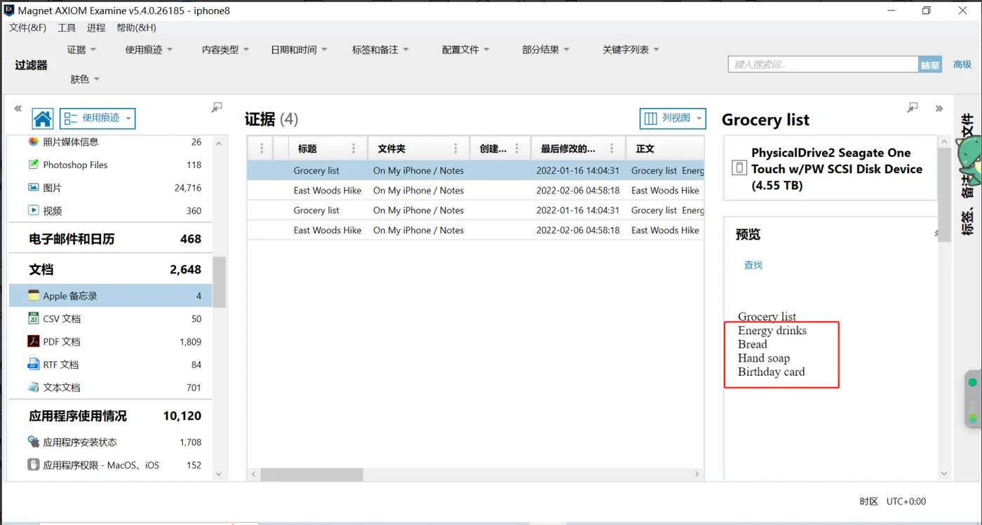Screen dimensions: 982x525
Task: Open the 高级 advanced search link
Action: pos(962,64)
